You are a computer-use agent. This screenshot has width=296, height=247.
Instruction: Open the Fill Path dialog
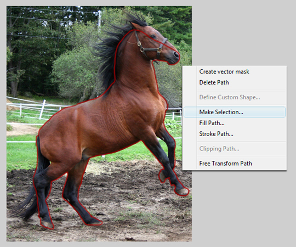pyautogui.click(x=212, y=123)
